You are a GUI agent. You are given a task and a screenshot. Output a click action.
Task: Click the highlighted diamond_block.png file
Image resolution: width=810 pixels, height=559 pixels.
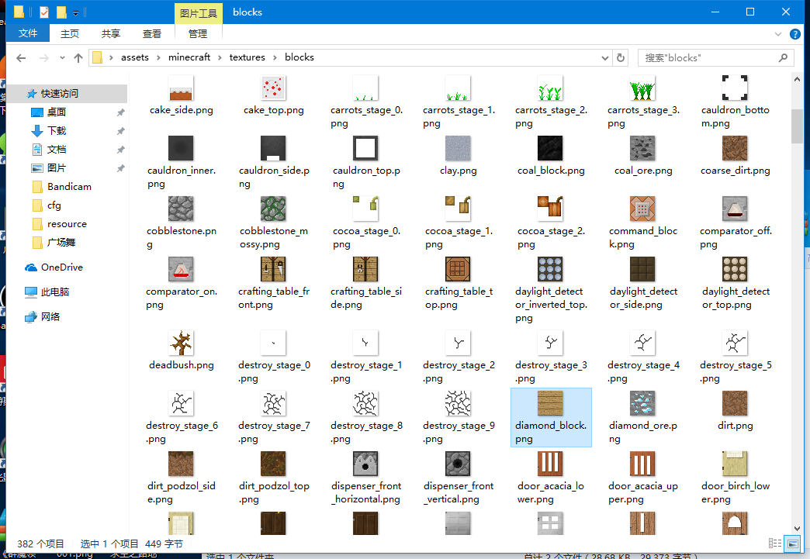point(551,417)
